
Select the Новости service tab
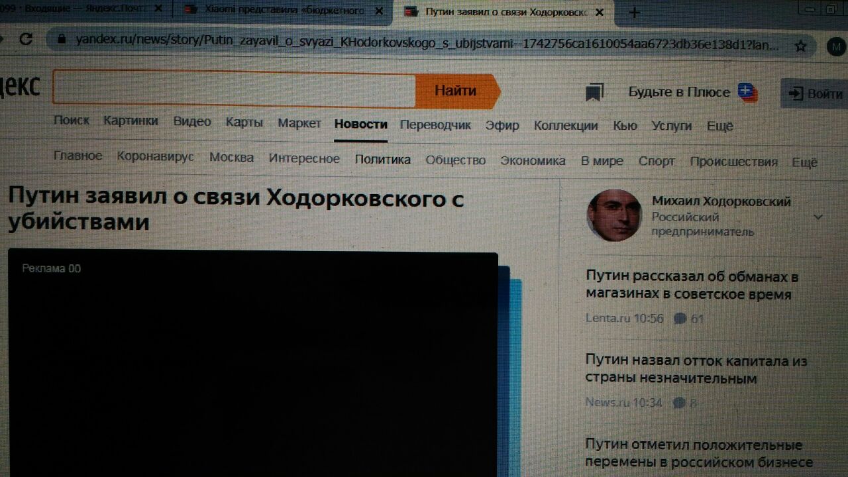360,124
